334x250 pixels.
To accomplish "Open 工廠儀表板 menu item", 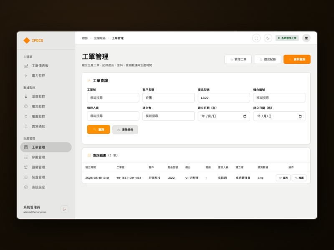I will (46, 66).
